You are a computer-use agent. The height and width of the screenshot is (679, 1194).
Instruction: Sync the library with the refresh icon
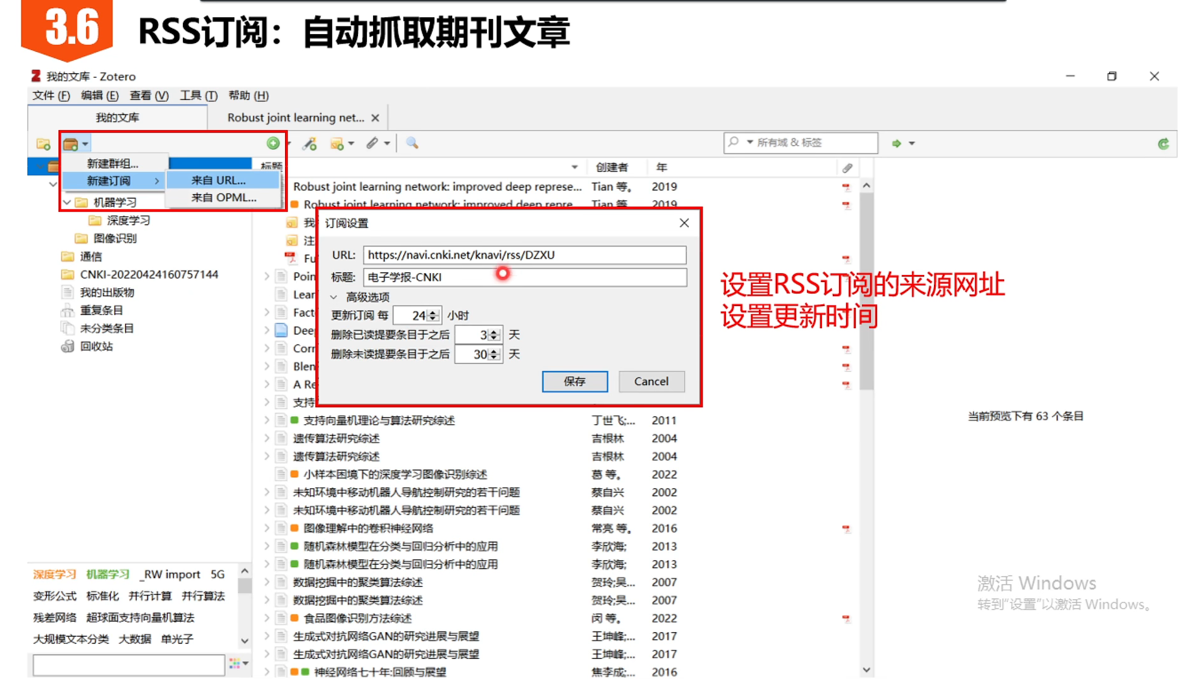click(x=1163, y=144)
